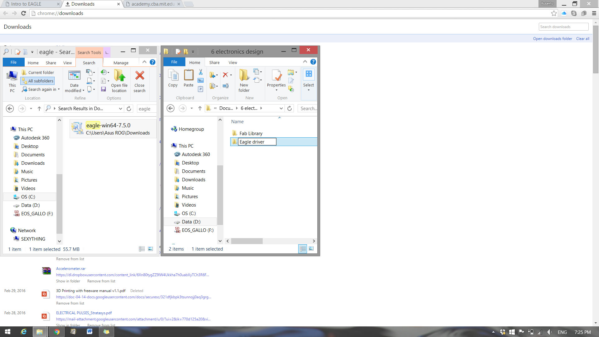Click the Clear all link

[582, 39]
